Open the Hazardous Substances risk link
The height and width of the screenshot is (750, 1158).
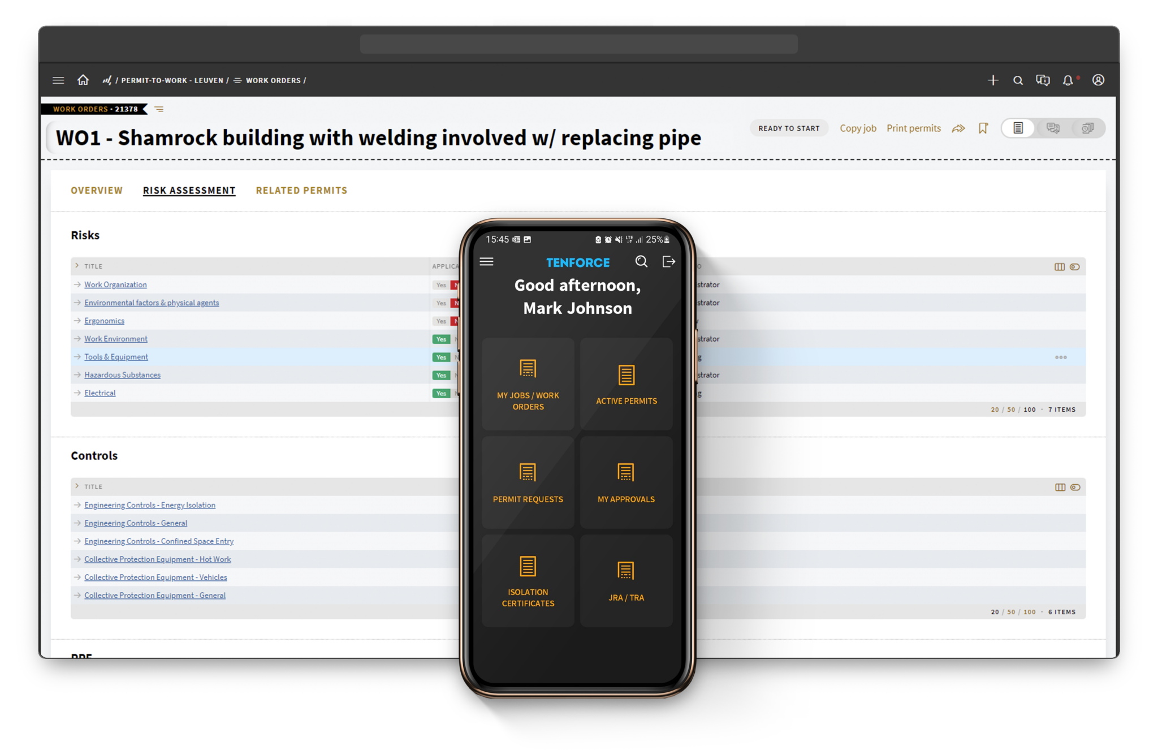(x=122, y=375)
